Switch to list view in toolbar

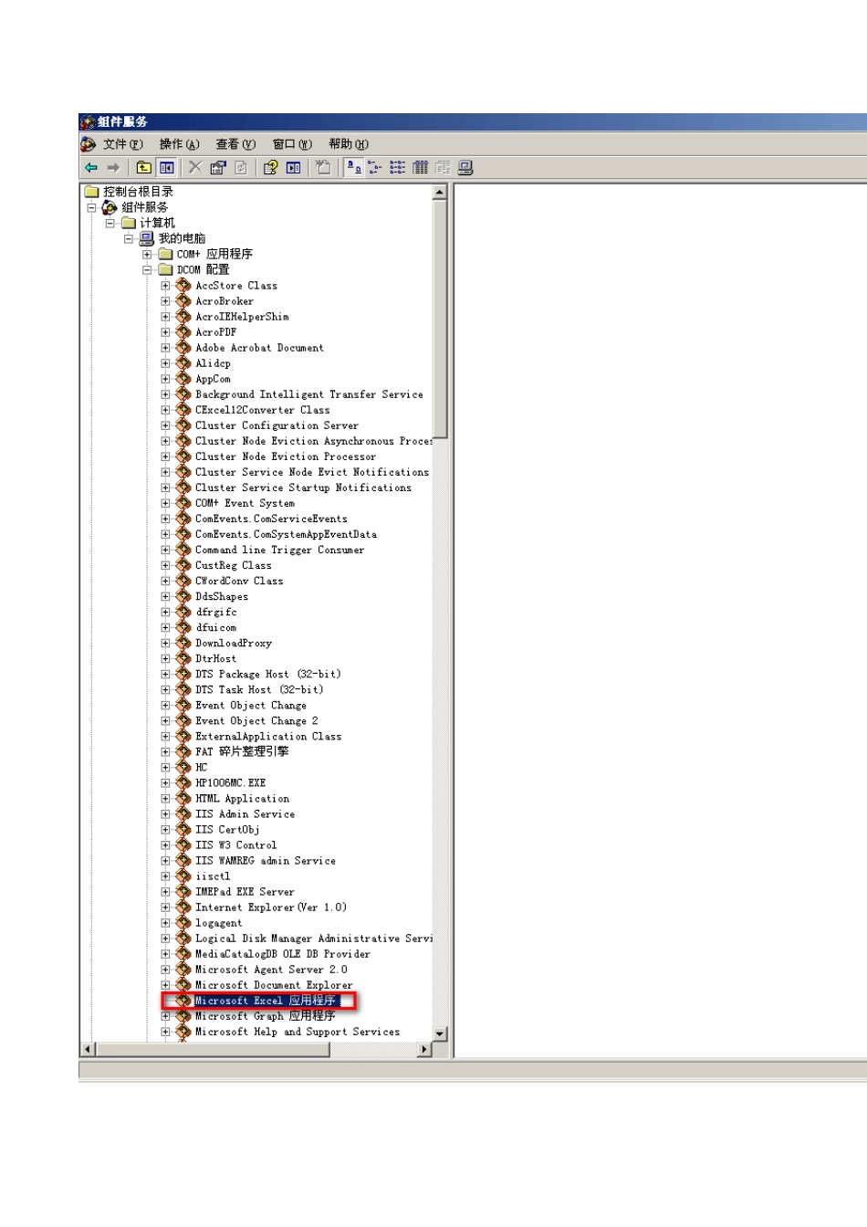pos(398,167)
